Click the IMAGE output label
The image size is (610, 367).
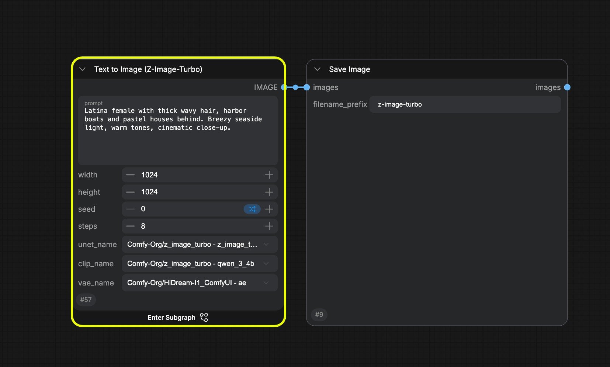tap(266, 87)
